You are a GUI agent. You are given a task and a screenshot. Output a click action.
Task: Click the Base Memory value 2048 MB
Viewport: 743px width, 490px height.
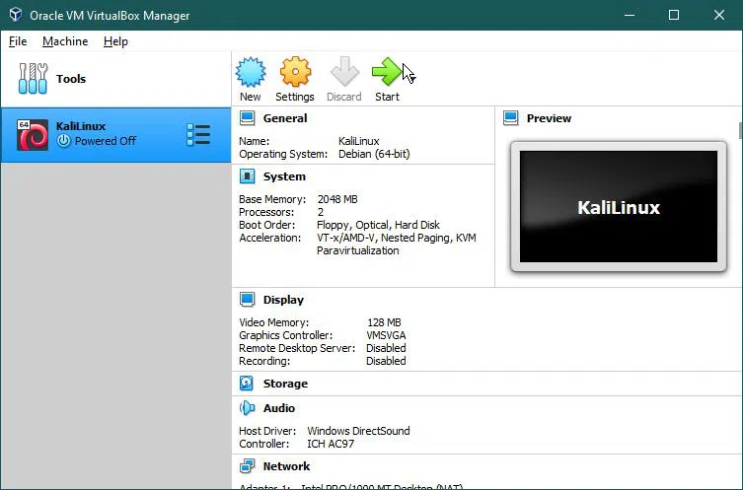pos(337,199)
